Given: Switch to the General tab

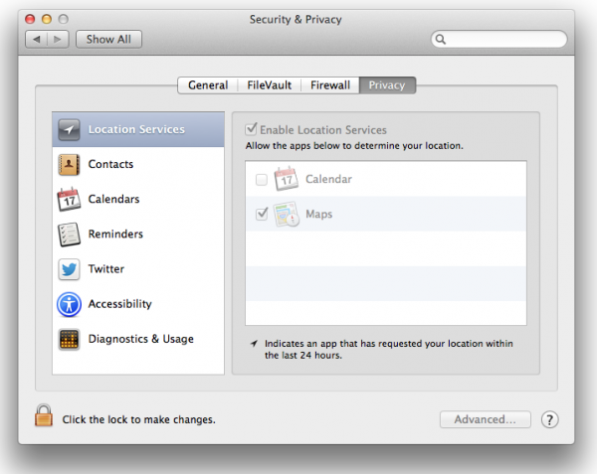Looking at the screenshot, I should (208, 85).
